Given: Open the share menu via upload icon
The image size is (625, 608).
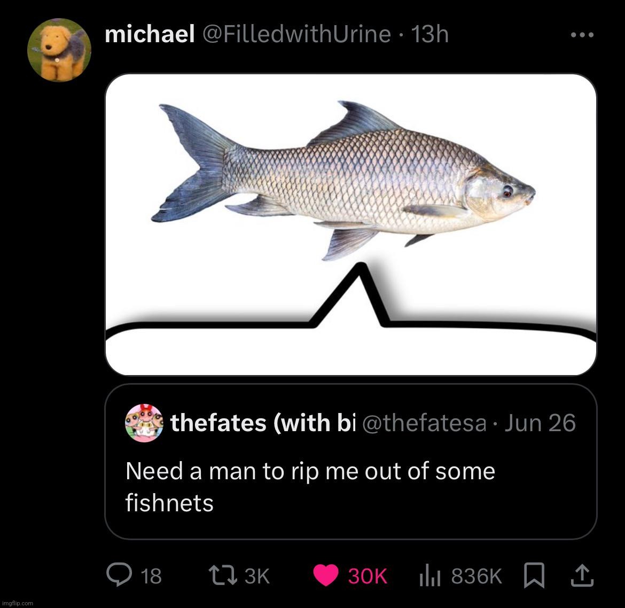Looking at the screenshot, I should pos(583,576).
